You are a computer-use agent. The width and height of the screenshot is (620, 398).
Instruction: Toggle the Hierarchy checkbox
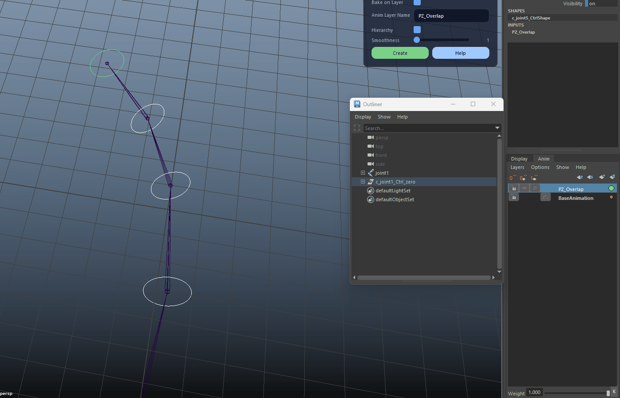[x=417, y=30]
